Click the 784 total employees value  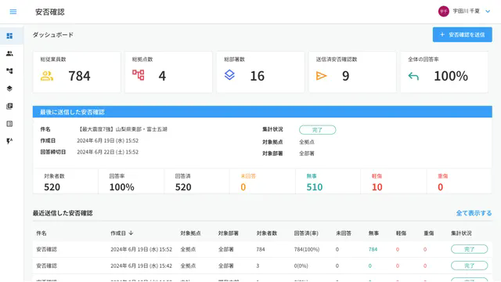79,76
